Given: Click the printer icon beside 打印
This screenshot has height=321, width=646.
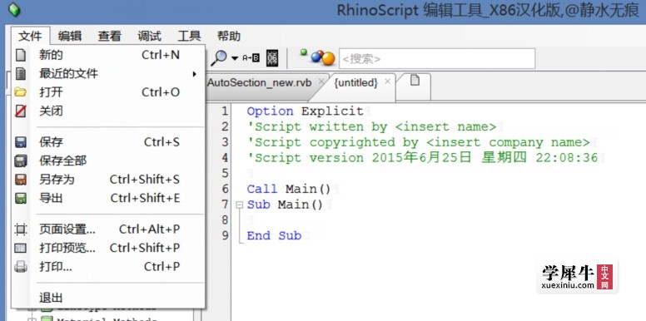Looking at the screenshot, I should [21, 267].
